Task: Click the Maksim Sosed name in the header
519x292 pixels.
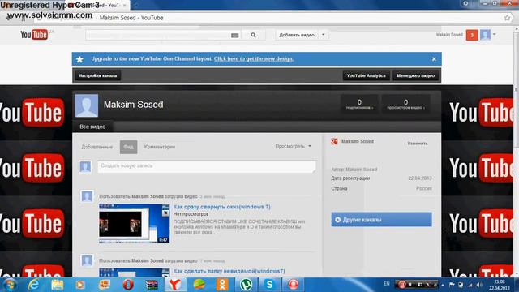Action: tap(449, 35)
